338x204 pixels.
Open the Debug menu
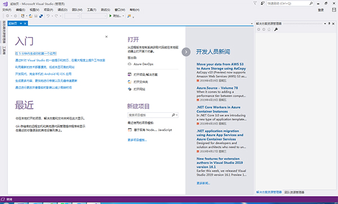click(x=63, y=10)
